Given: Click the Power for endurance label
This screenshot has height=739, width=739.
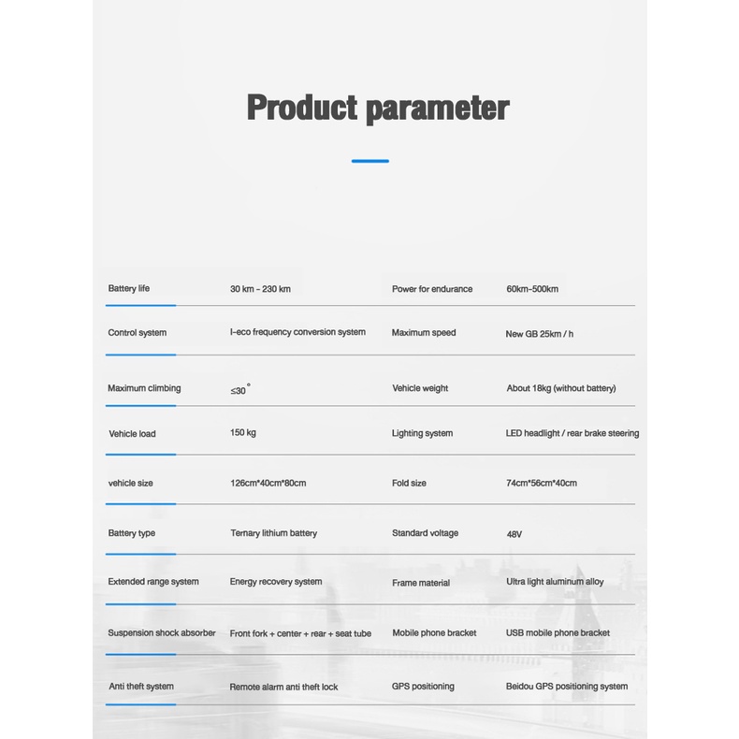Looking at the screenshot, I should click(432, 289).
